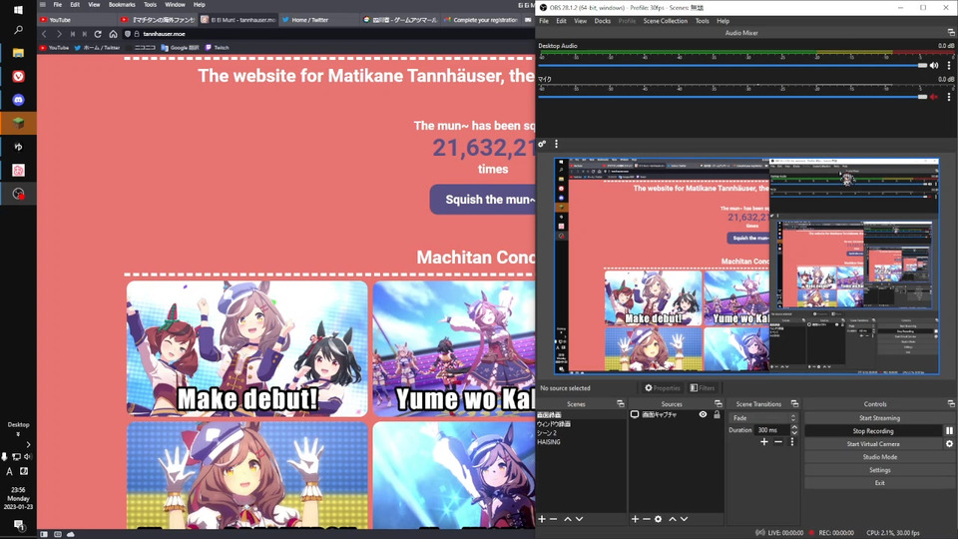Click Squish the mun~ button
The image size is (958, 539).
[x=483, y=200]
